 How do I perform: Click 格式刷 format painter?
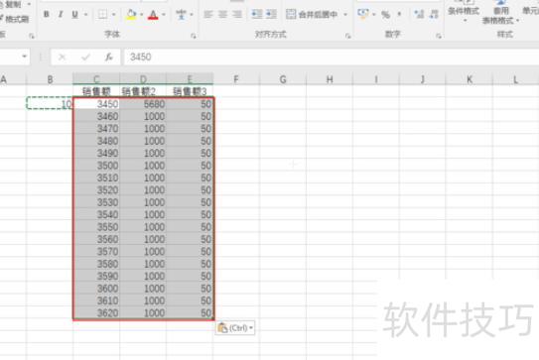tap(15, 19)
